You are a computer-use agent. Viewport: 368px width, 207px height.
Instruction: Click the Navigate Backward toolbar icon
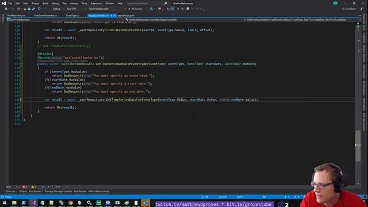click(6, 9)
